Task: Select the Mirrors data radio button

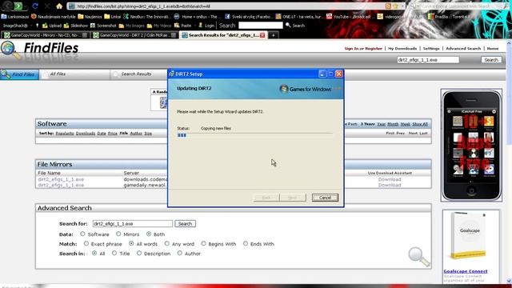Action: 118,234
